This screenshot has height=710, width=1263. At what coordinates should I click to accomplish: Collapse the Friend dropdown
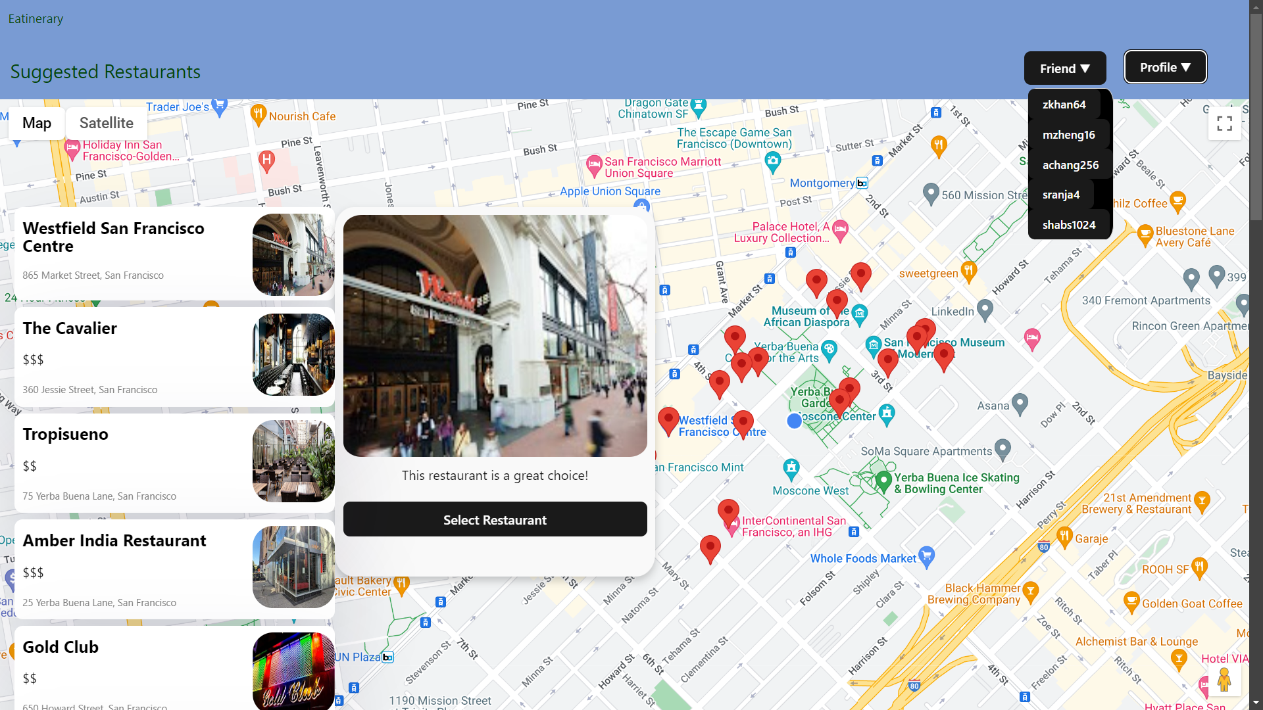pos(1064,68)
